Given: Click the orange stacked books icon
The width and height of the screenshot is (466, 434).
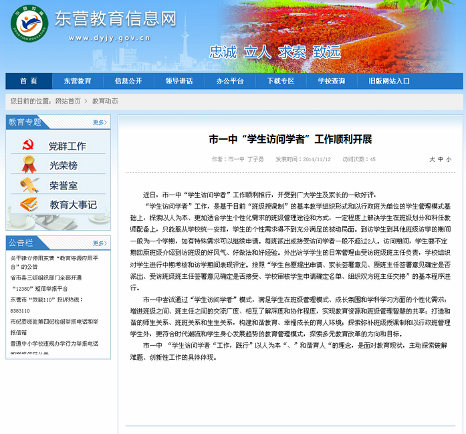Looking at the screenshot, I should click(29, 205).
